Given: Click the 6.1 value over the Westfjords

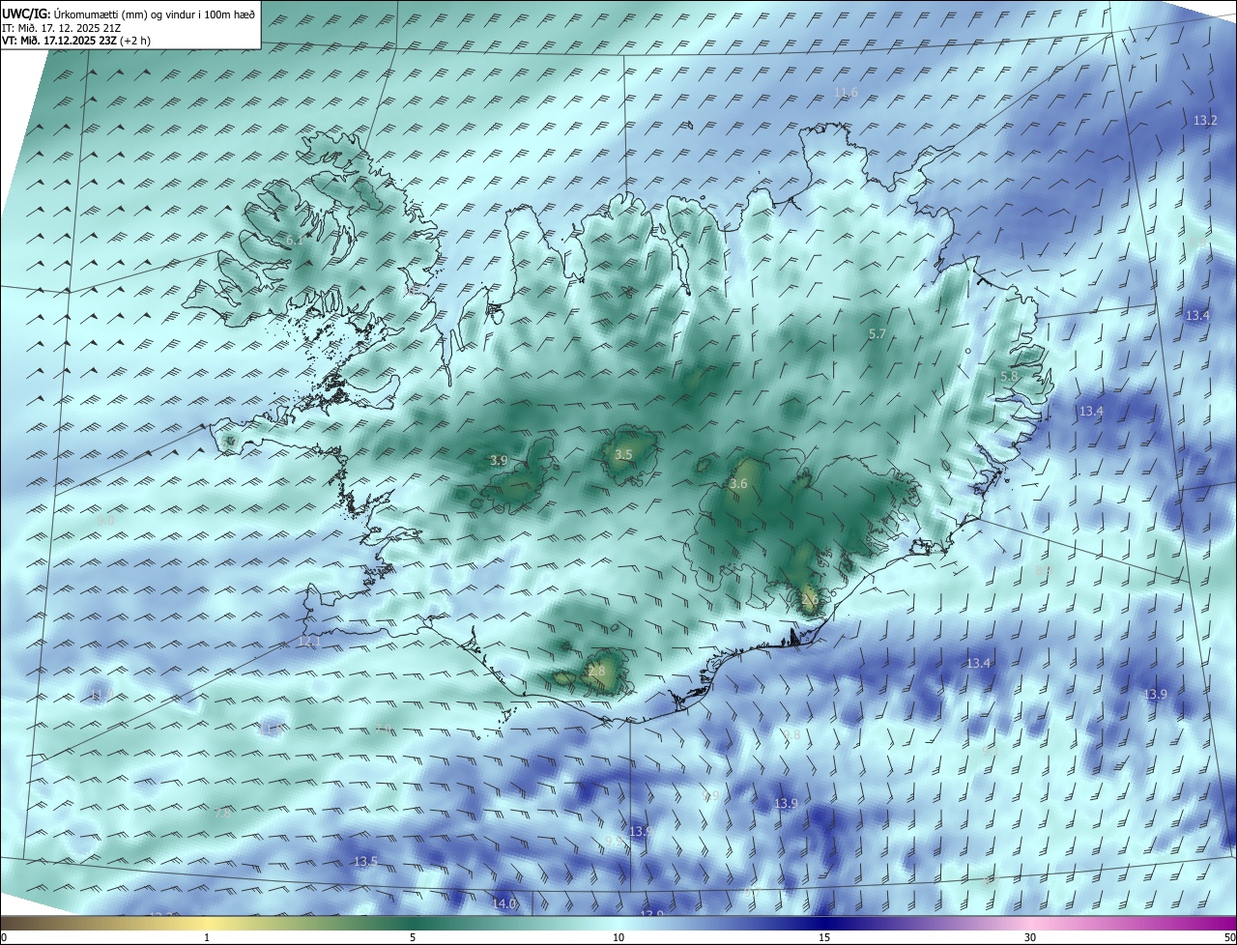Looking at the screenshot, I should pyautogui.click(x=294, y=240).
